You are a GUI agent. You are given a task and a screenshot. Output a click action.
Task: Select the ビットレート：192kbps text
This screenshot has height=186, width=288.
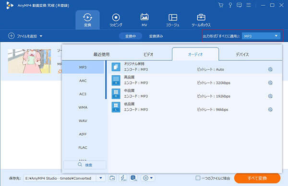pos(214,96)
